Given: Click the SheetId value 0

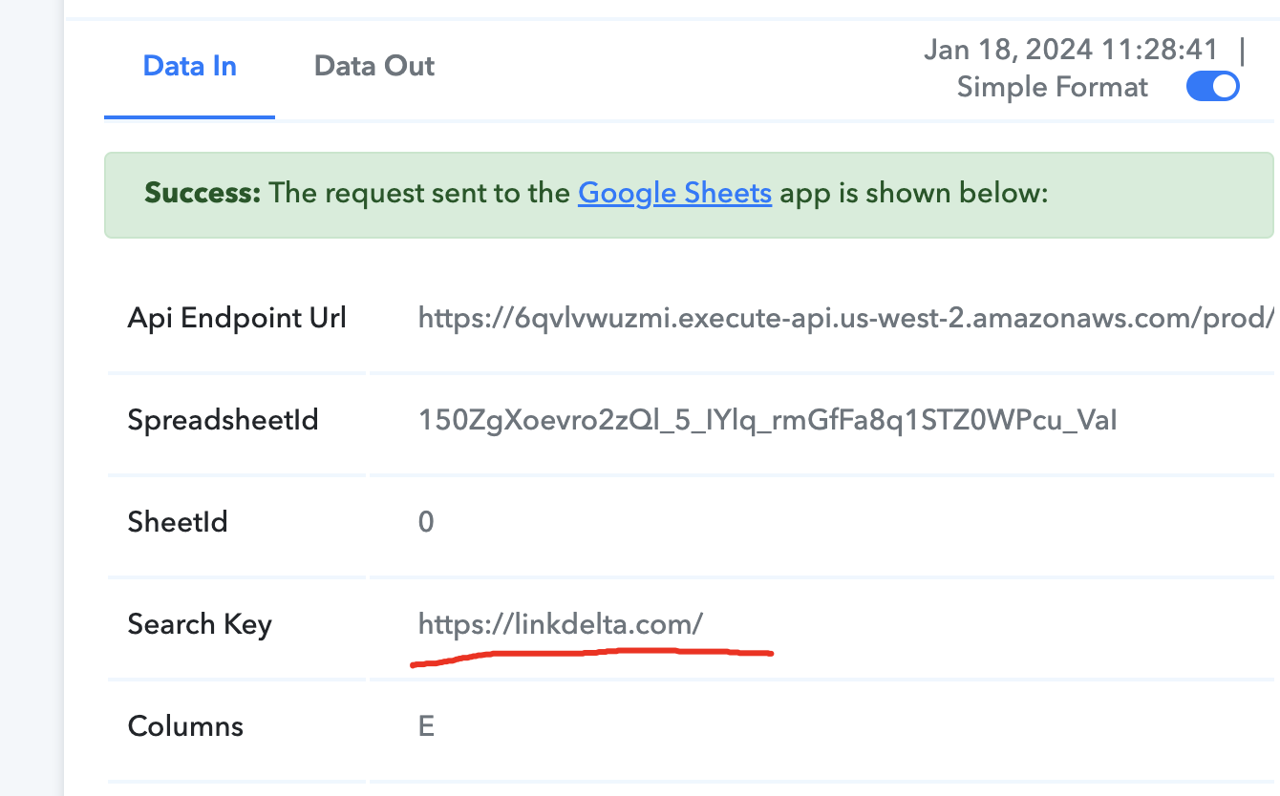Looking at the screenshot, I should [426, 522].
